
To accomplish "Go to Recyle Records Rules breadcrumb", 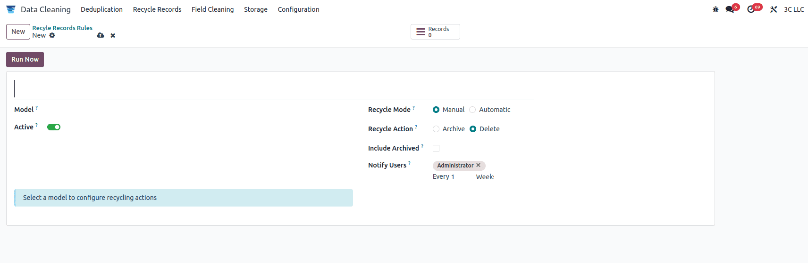I will click(x=62, y=28).
